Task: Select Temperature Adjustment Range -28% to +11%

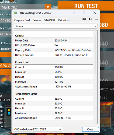Action: click(63, 118)
